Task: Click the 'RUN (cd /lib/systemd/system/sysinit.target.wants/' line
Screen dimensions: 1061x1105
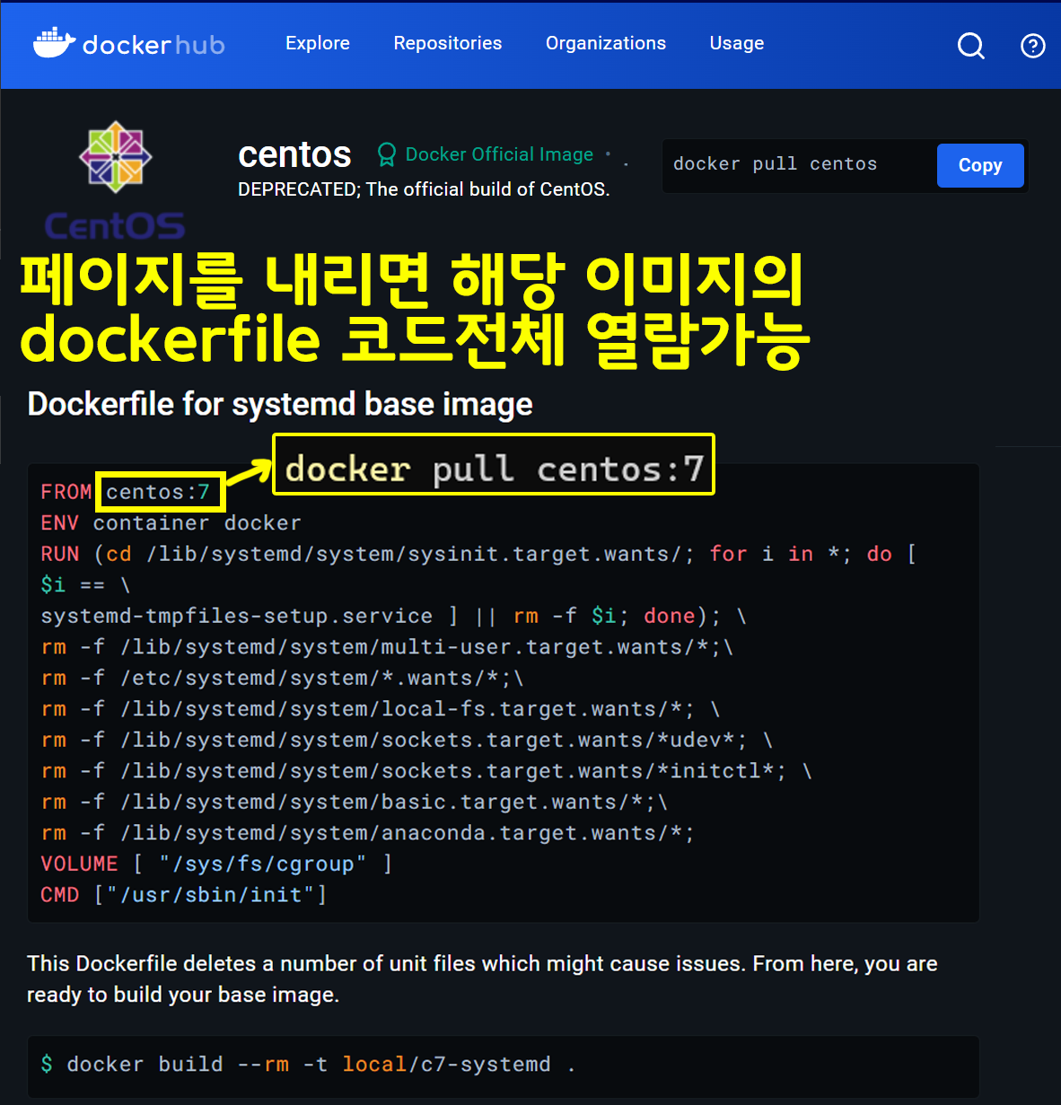Action: (x=478, y=554)
